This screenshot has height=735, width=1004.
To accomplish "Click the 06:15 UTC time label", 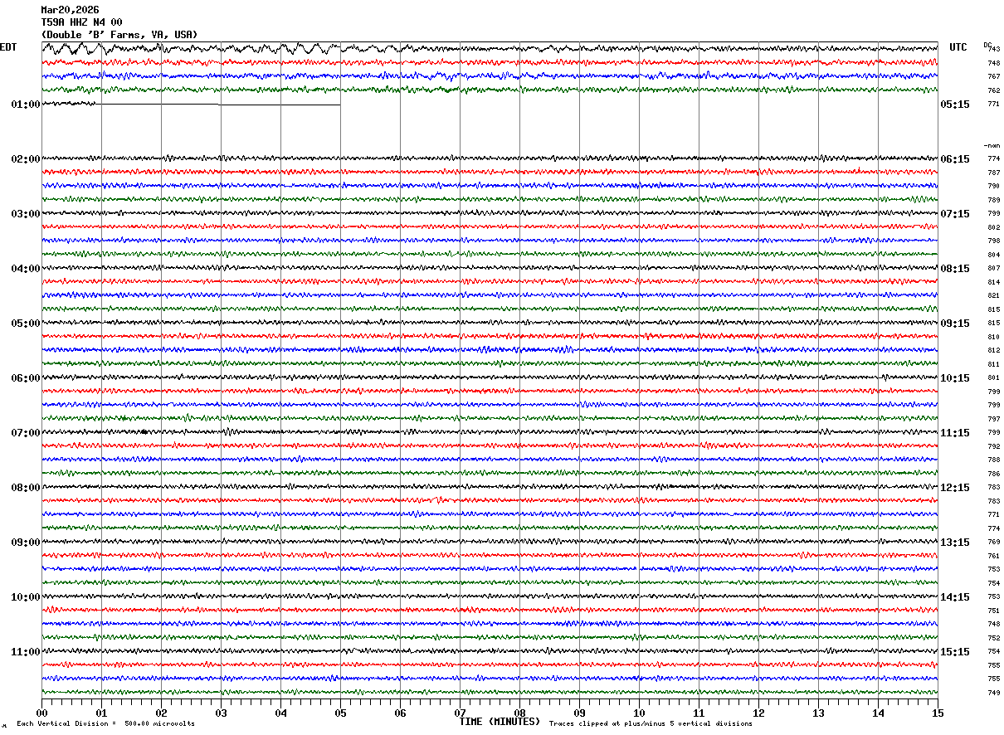I will [955, 159].
